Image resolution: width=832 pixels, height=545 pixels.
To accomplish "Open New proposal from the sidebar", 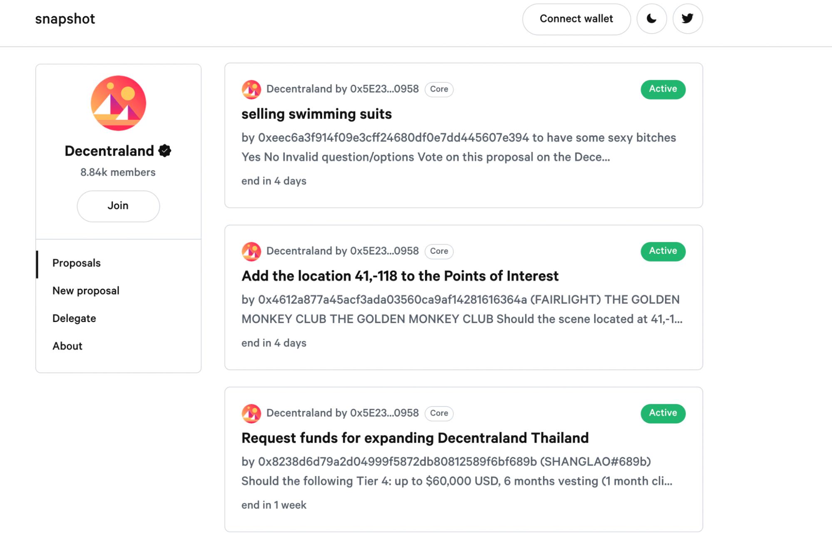I will coord(86,291).
